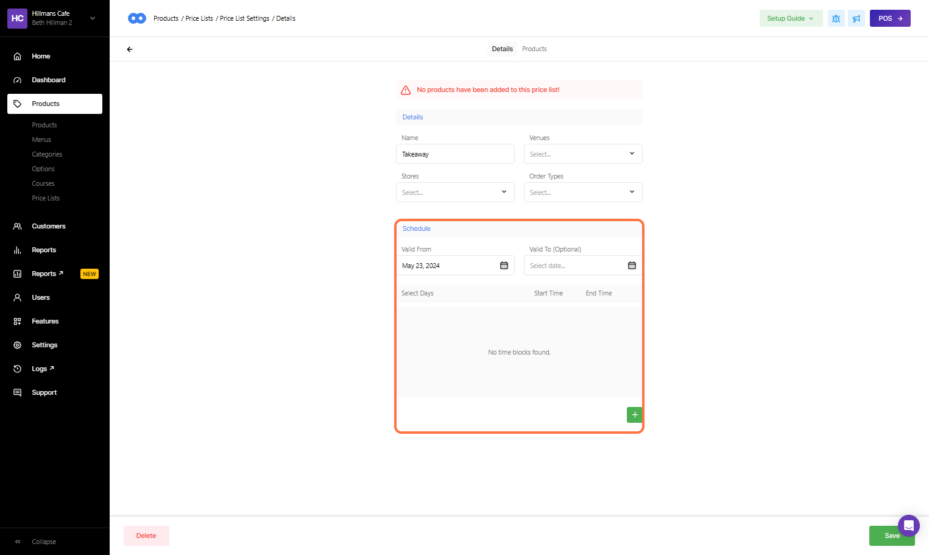The height and width of the screenshot is (555, 929).
Task: Expand the Setup Guide menu
Action: point(790,18)
